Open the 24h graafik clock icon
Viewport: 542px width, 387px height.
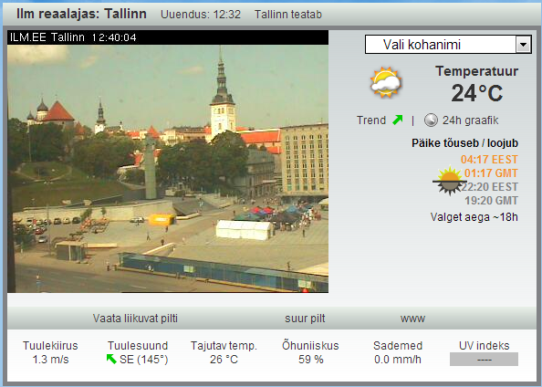431,120
